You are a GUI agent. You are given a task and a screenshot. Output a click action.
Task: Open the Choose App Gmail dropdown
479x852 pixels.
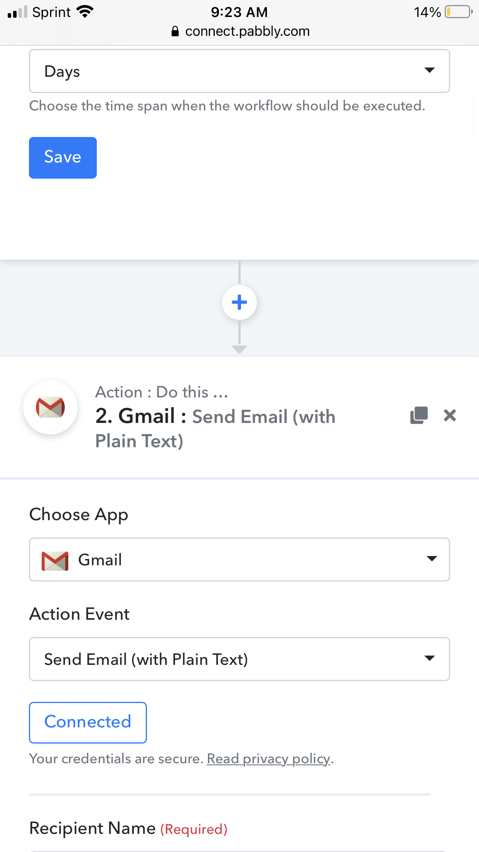coord(239,560)
